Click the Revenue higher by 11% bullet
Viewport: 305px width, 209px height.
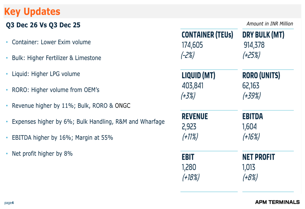[71, 106]
